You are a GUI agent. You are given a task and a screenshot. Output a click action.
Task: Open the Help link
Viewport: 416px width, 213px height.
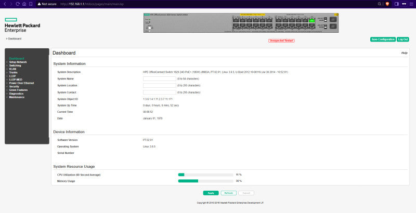[405, 53]
